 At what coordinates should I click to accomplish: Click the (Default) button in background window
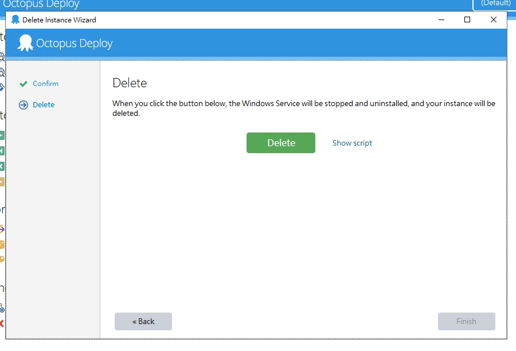coord(495,4)
